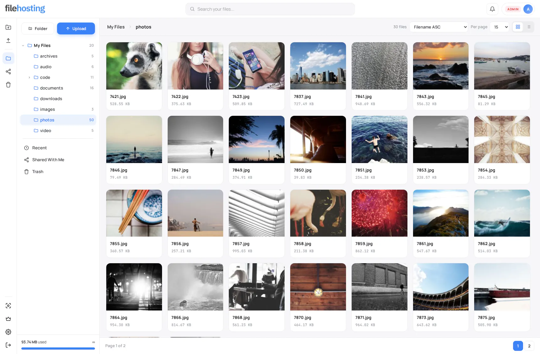Open the 7859.jpg fireworks thumbnail

tap(380, 213)
